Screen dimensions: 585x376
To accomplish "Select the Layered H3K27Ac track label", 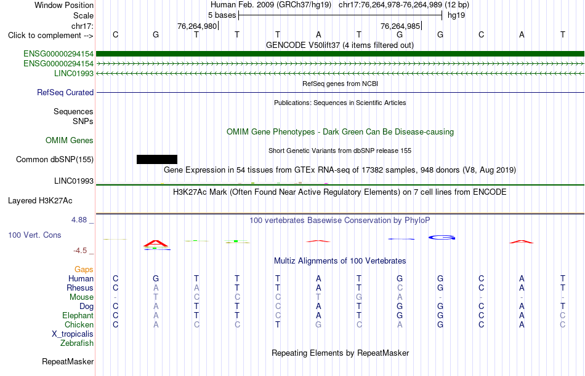I will [x=40, y=201].
